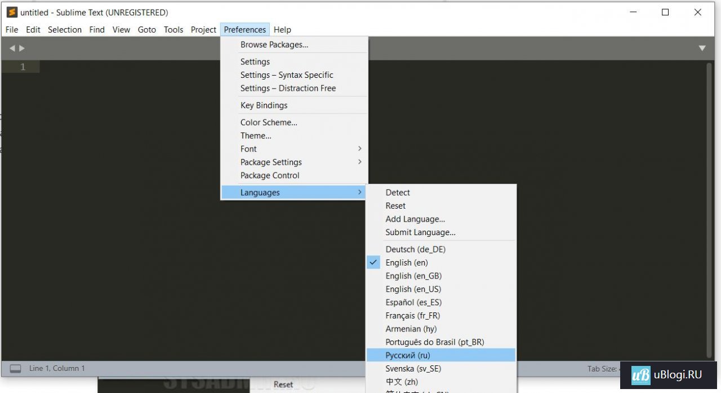This screenshot has width=721, height=393.
Task: Click the tab navigate-forward right arrow
Action: coord(22,48)
